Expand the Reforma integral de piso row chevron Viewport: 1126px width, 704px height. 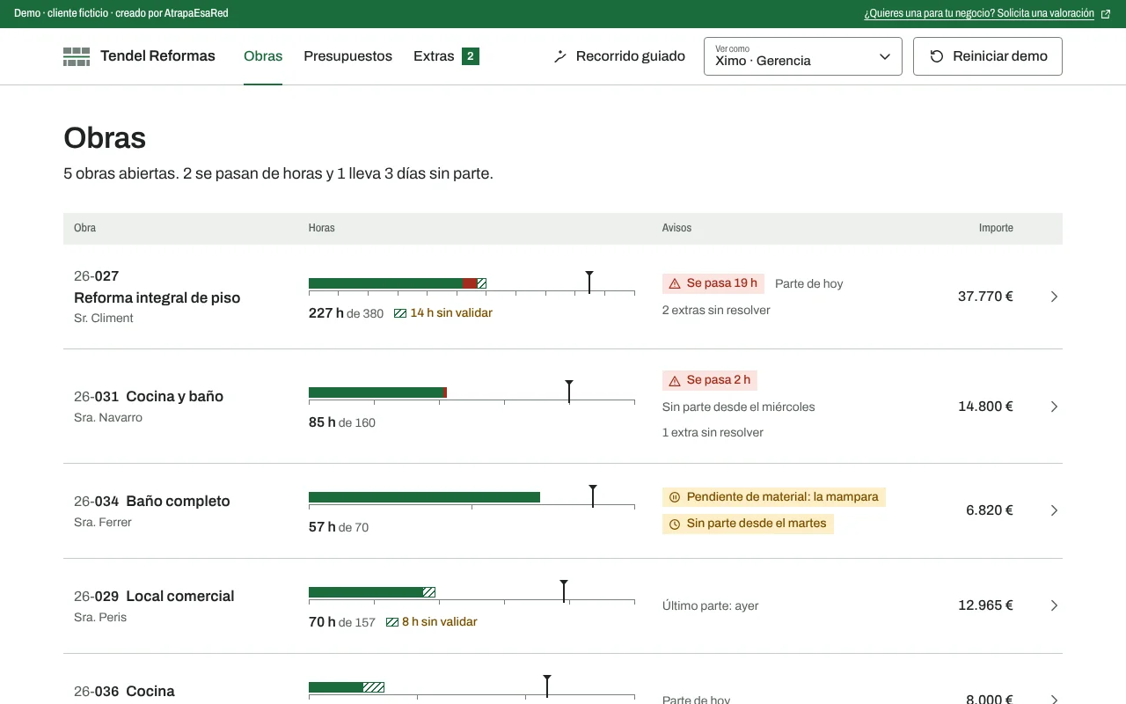(x=1054, y=297)
